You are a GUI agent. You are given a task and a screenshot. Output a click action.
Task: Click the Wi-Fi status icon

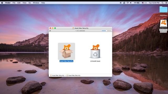(128, 3)
